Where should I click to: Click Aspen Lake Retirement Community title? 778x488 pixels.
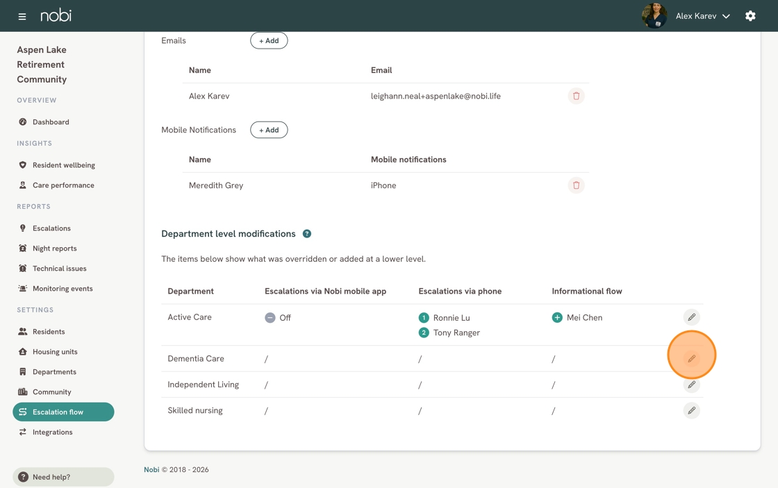coord(42,65)
